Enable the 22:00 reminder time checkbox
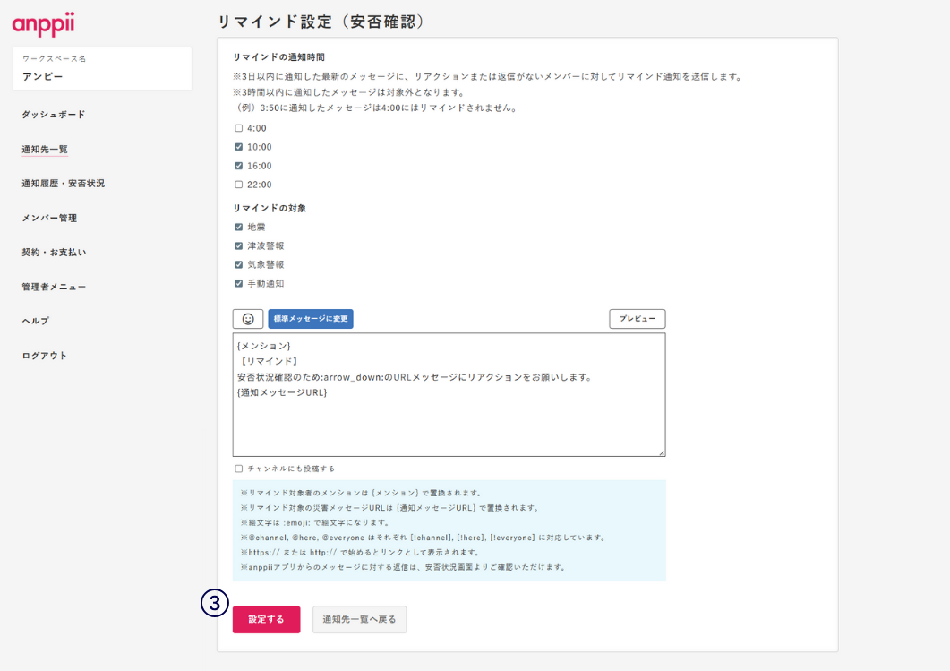950x671 pixels. (239, 185)
